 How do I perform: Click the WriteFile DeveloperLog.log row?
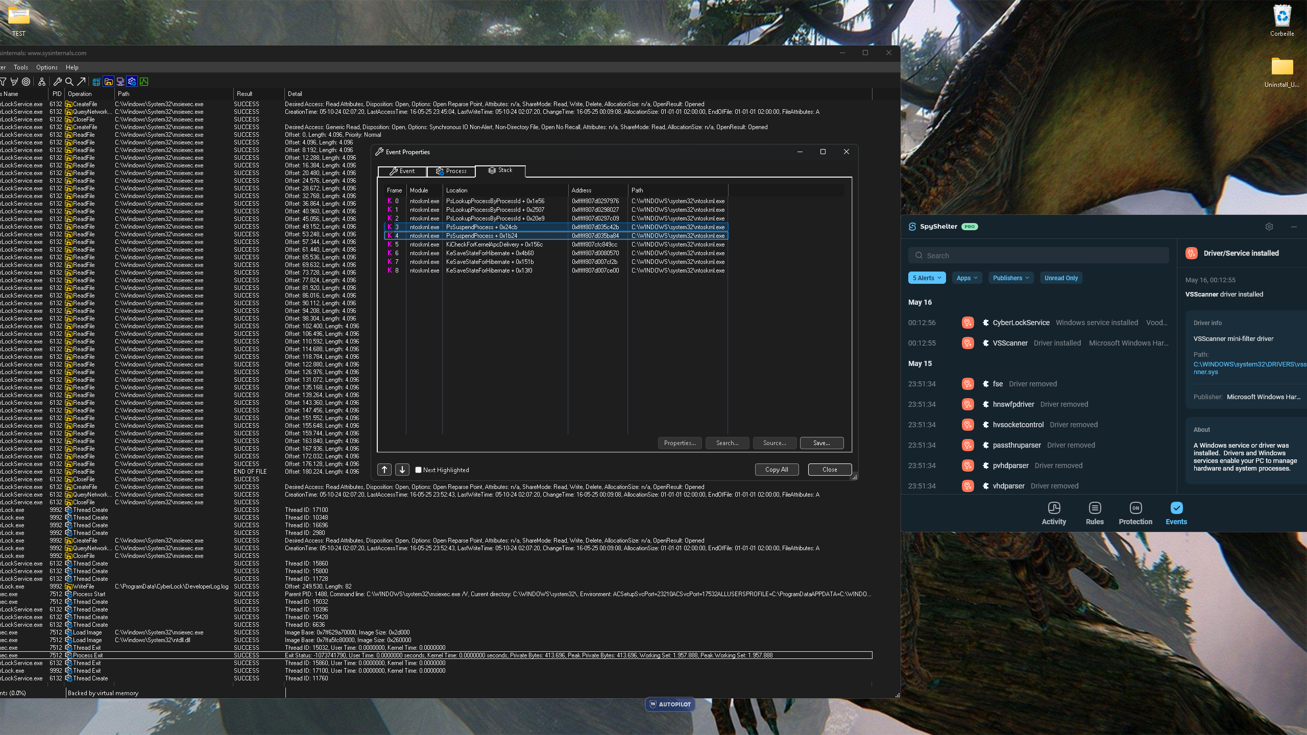436,586
